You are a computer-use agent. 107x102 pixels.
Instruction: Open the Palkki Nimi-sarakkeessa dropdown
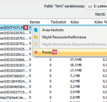tap(97, 6)
